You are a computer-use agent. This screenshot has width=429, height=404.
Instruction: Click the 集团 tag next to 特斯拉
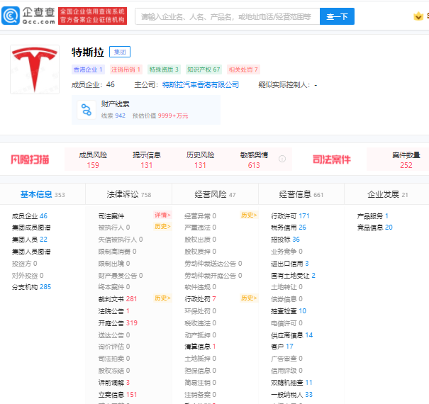point(120,52)
